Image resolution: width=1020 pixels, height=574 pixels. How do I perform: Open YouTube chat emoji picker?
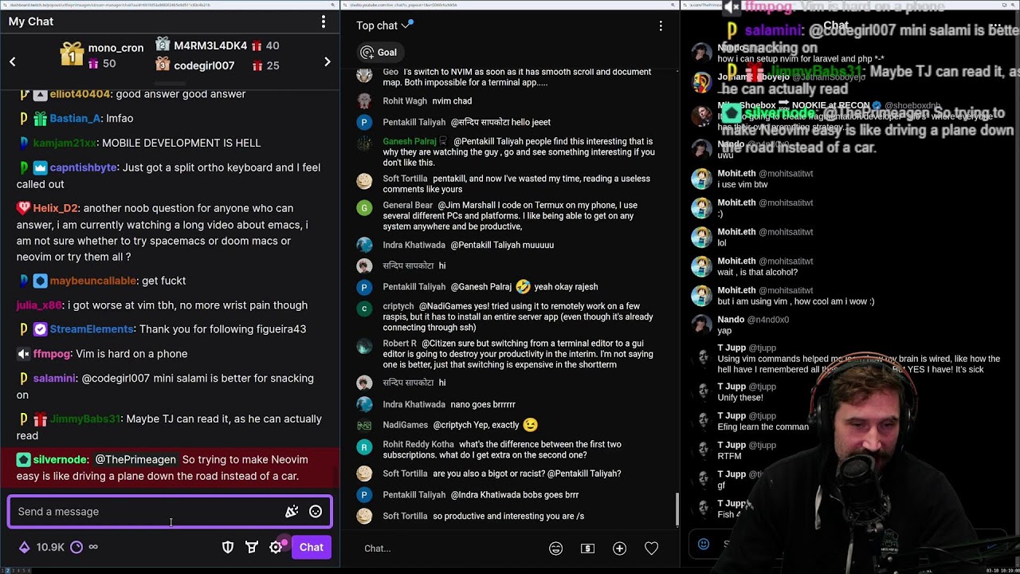click(555, 548)
